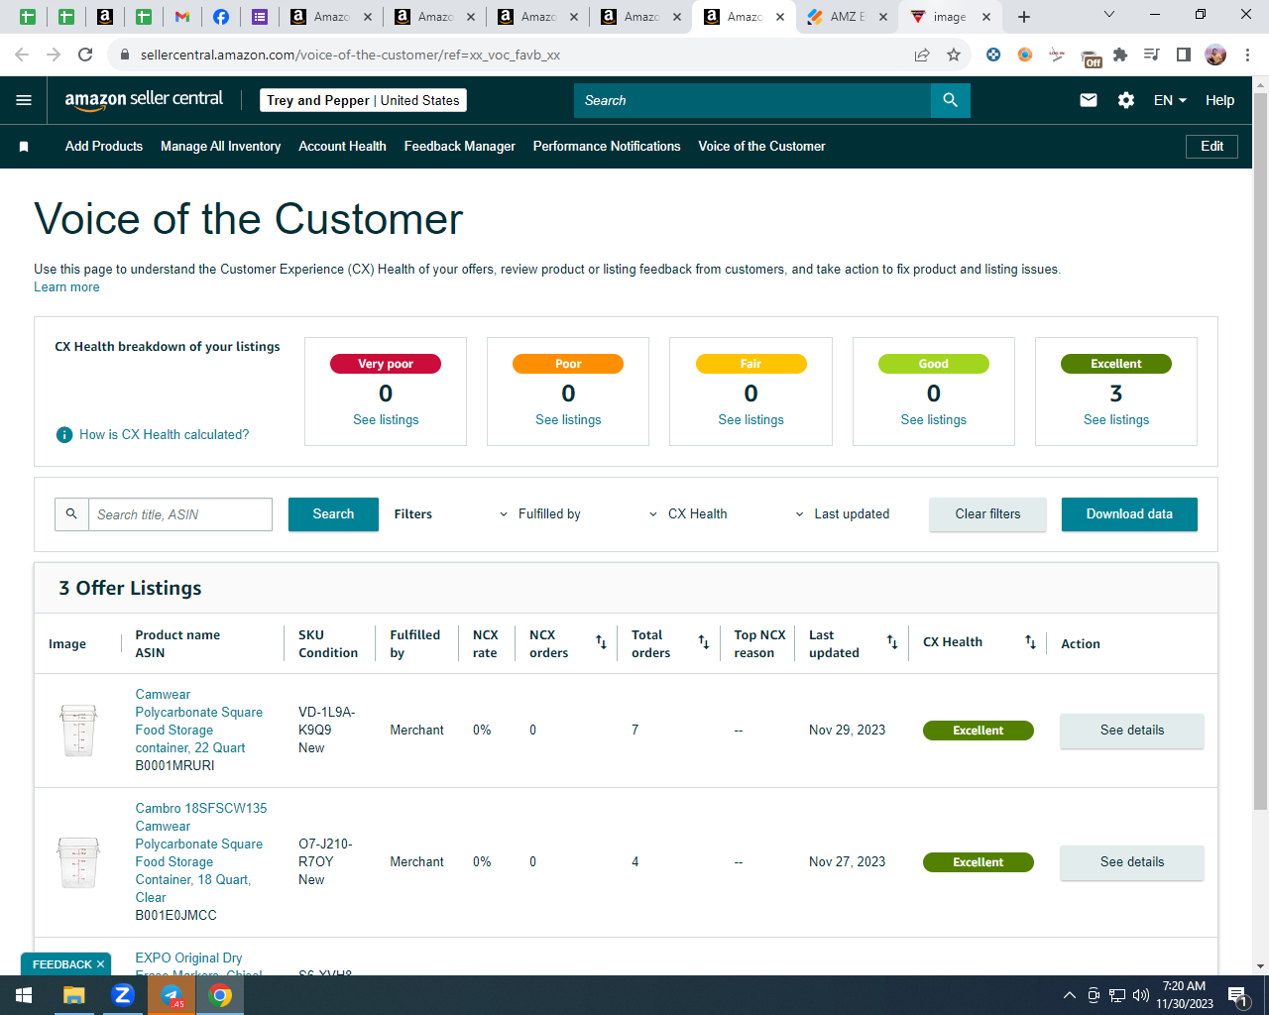The image size is (1269, 1015).
Task: Close the FEEDBACK widget with its X
Action: coord(100,964)
